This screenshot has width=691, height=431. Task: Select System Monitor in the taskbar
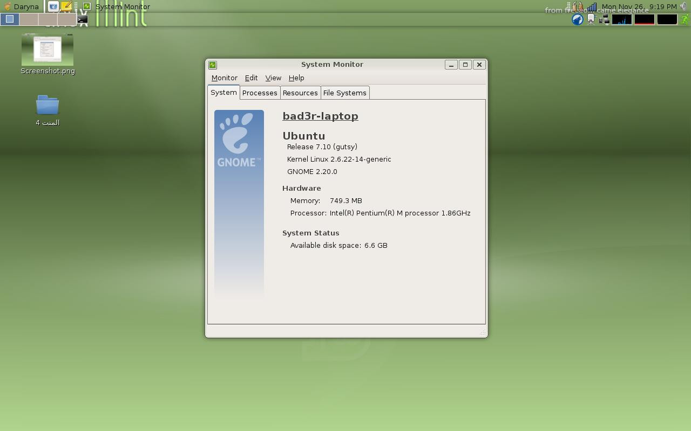pyautogui.click(x=116, y=6)
